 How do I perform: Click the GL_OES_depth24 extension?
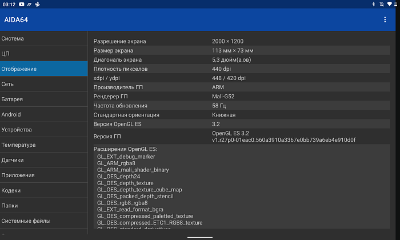(x=119, y=177)
